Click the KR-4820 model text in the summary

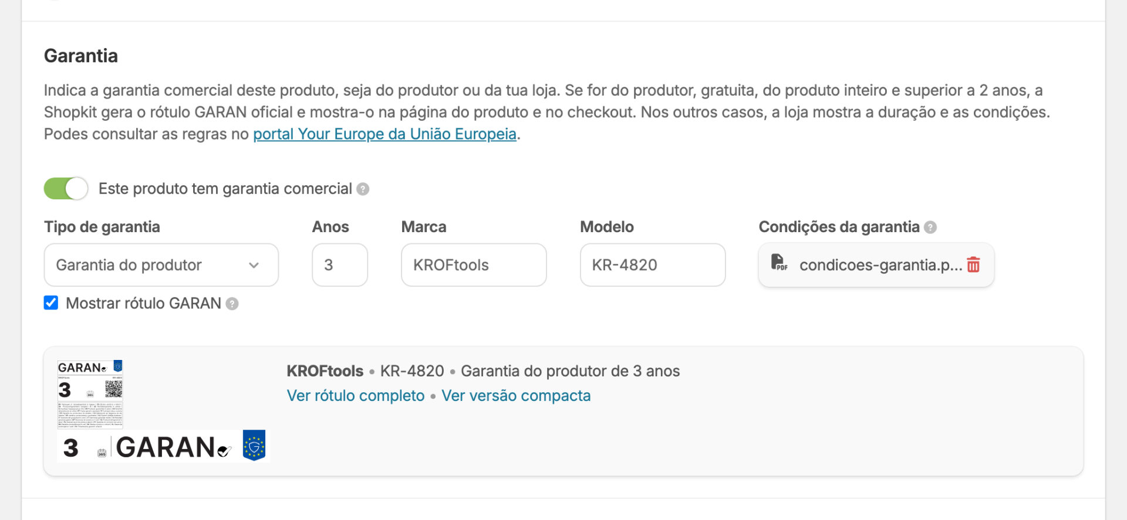[412, 371]
